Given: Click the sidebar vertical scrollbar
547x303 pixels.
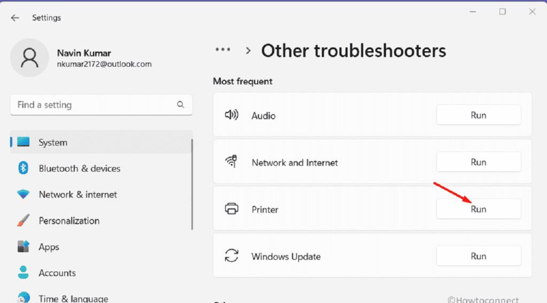Looking at the screenshot, I should pyautogui.click(x=192, y=184).
